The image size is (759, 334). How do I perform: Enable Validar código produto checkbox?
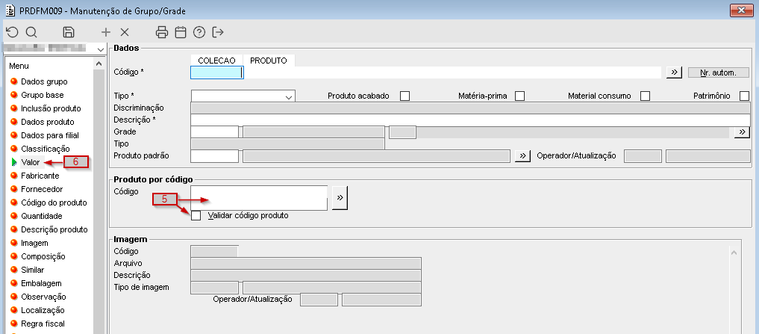point(196,216)
